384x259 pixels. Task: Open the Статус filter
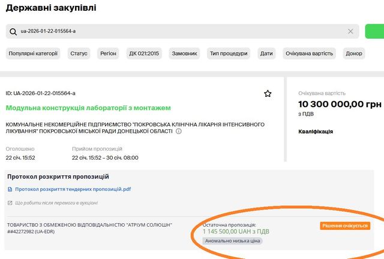[x=79, y=53]
